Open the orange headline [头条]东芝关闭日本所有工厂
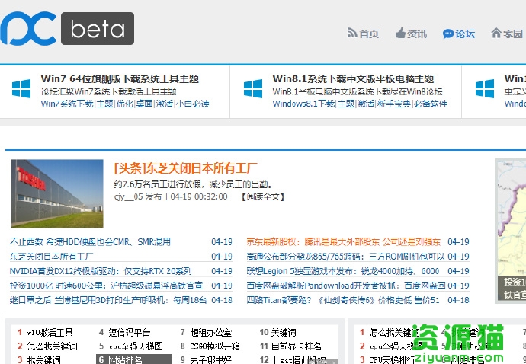The image size is (526, 364). tap(185, 168)
